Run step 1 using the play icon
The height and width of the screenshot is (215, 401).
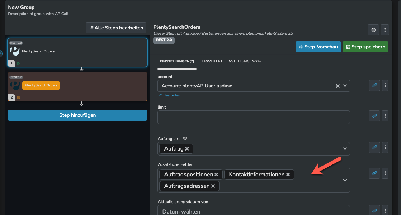pyautogui.click(x=19, y=63)
